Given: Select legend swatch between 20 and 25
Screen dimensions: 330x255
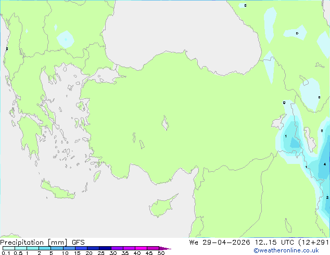Looking at the screenshot, I should pyautogui.click(x=93, y=248).
